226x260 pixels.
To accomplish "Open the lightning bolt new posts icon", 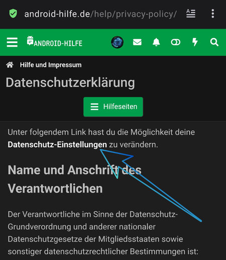I will tap(195, 42).
